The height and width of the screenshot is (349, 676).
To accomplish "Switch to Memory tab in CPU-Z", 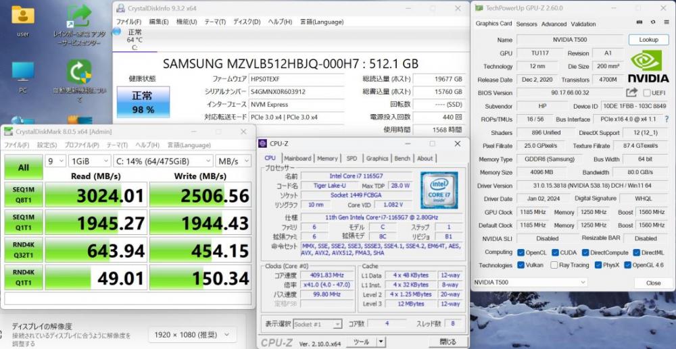I will pos(327,159).
